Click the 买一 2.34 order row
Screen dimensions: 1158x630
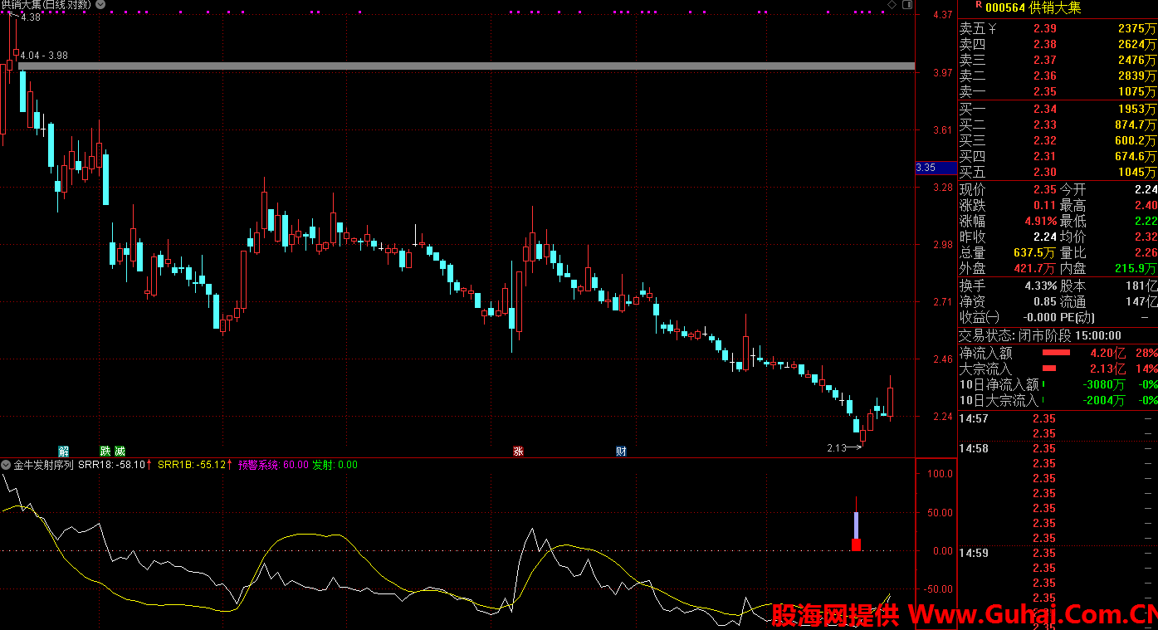1058,110
